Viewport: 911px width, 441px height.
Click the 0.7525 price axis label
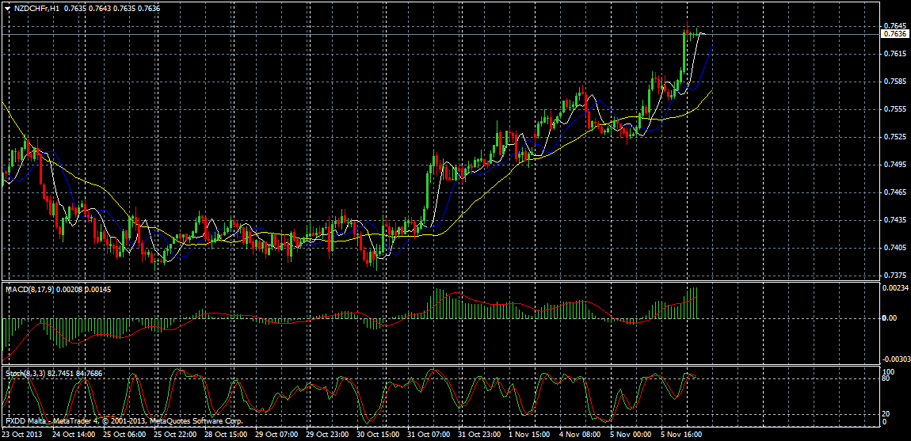pos(895,136)
